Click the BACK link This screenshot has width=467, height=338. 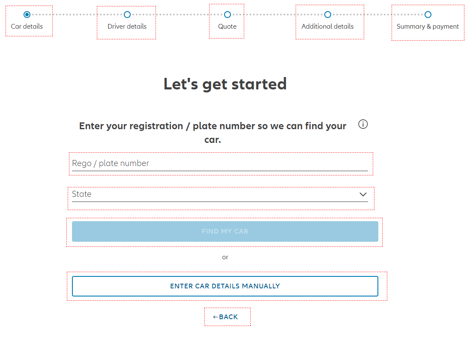[227, 317]
